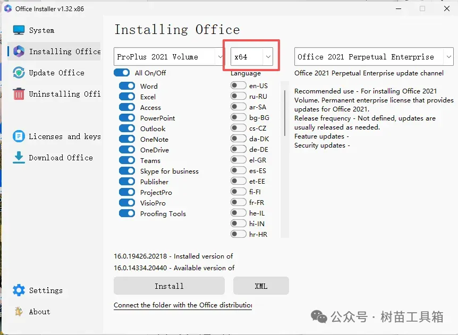Turn off Publisher switch

tap(127, 181)
